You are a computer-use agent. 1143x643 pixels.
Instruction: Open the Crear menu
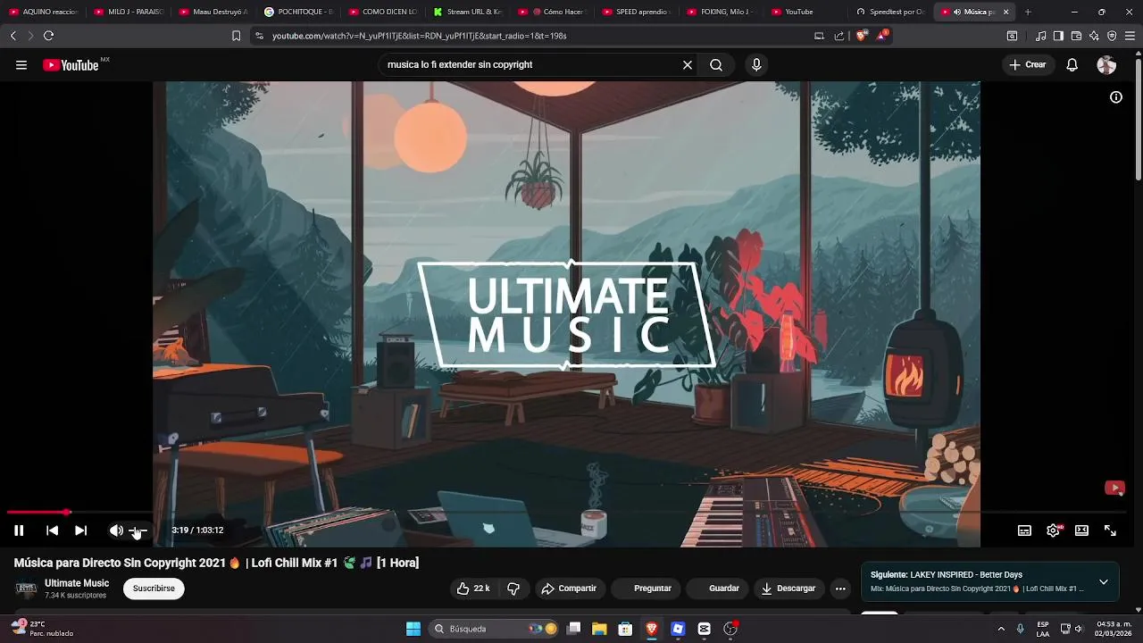[1027, 65]
